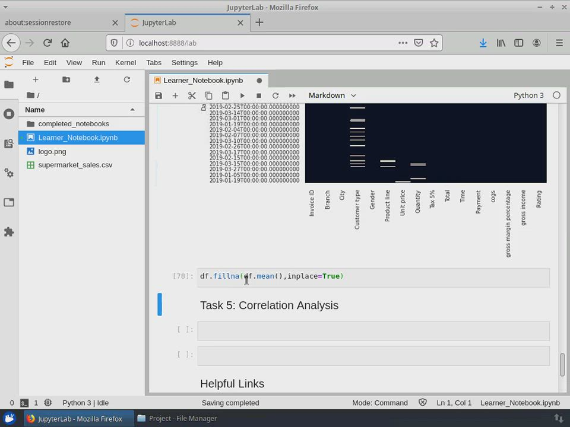Image resolution: width=570 pixels, height=427 pixels.
Task: Click terminal count icon in status bar
Action: [x=24, y=403]
